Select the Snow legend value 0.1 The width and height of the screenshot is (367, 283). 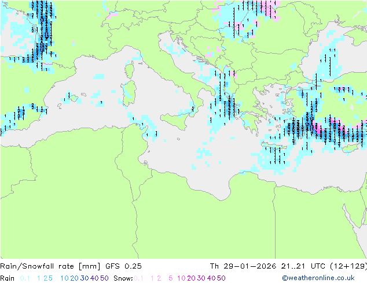(138, 278)
